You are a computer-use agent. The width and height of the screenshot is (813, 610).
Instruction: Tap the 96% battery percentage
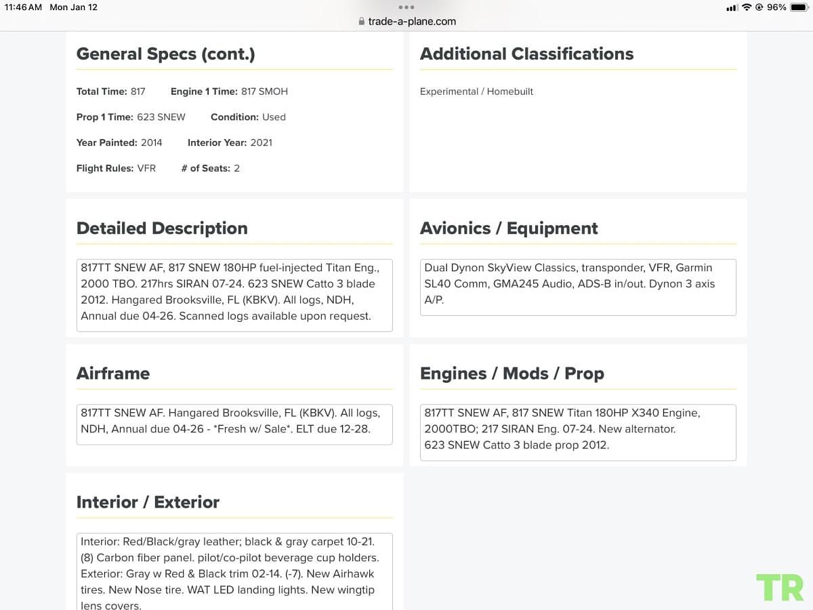(x=777, y=7)
